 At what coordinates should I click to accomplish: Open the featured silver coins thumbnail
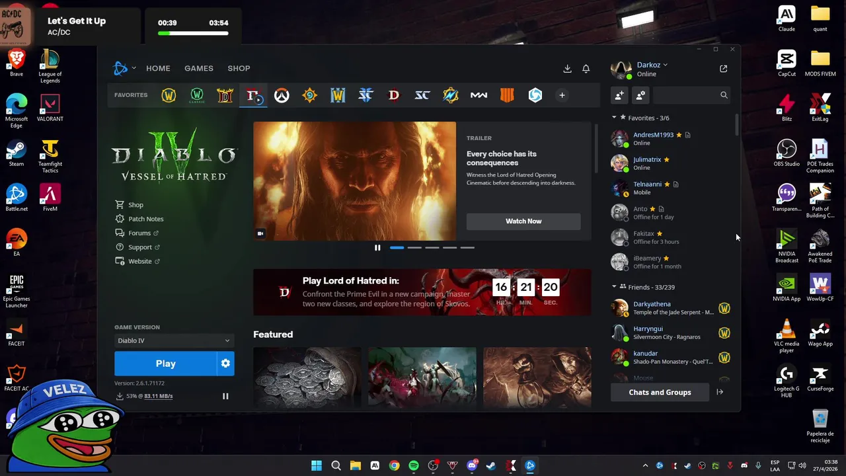coord(307,377)
